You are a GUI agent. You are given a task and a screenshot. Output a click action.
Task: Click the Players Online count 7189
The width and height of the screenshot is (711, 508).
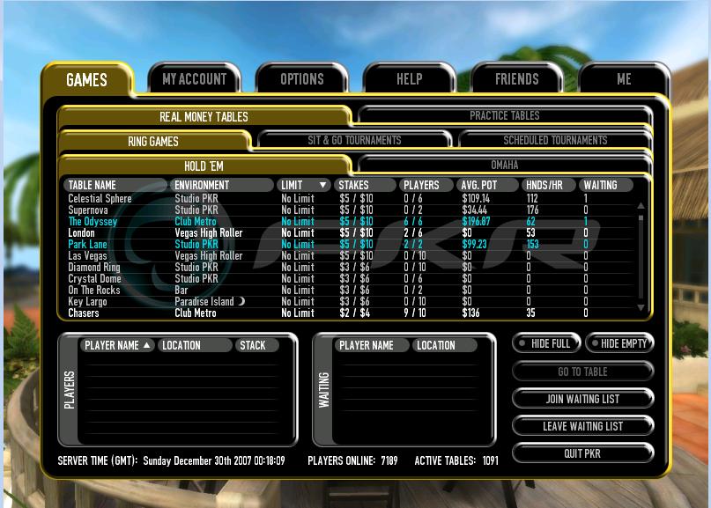[389, 460]
